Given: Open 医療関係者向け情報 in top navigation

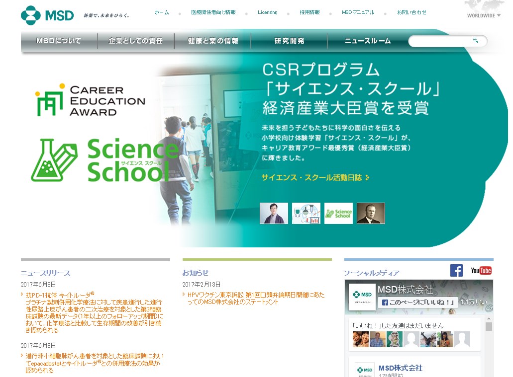Looking at the screenshot, I should tap(213, 12).
